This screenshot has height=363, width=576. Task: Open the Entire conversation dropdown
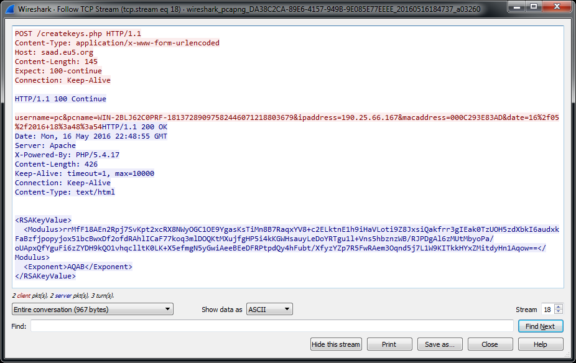point(92,310)
